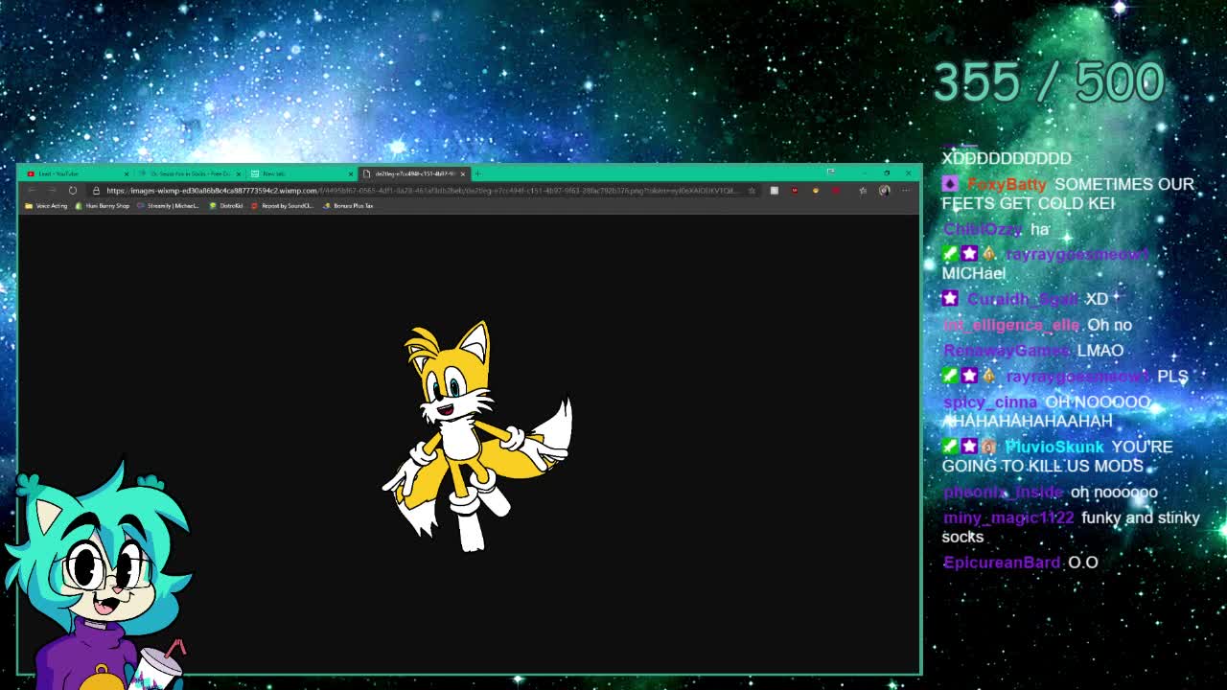Close the Sonic Fox in Socks tab
Image resolution: width=1227 pixels, height=690 pixels.
pyautogui.click(x=239, y=173)
